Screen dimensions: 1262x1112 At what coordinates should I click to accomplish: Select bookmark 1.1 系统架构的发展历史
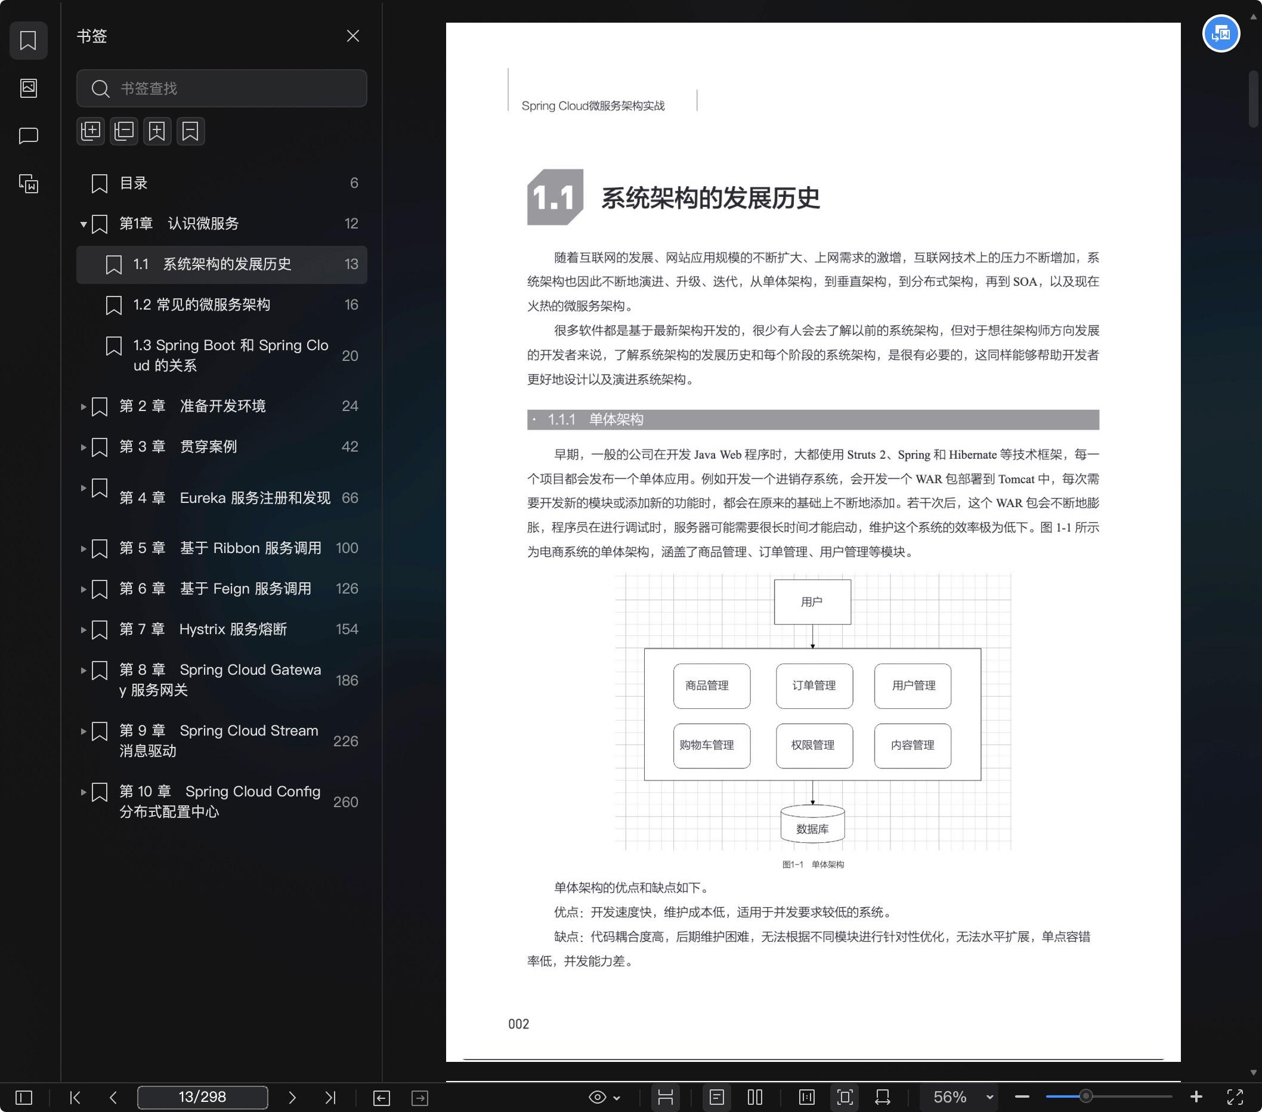click(222, 265)
